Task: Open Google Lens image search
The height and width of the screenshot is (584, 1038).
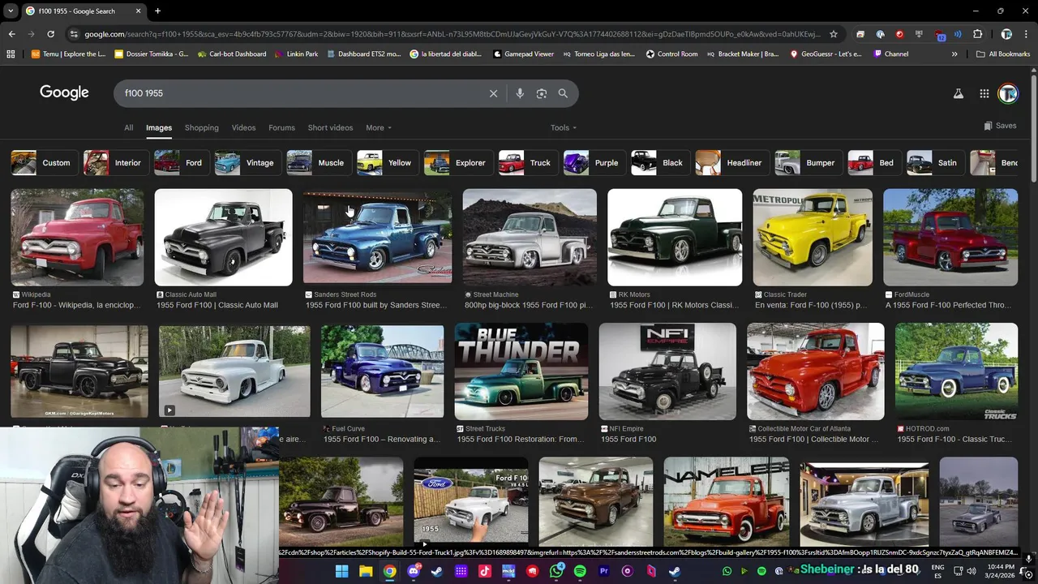Action: pyautogui.click(x=542, y=93)
